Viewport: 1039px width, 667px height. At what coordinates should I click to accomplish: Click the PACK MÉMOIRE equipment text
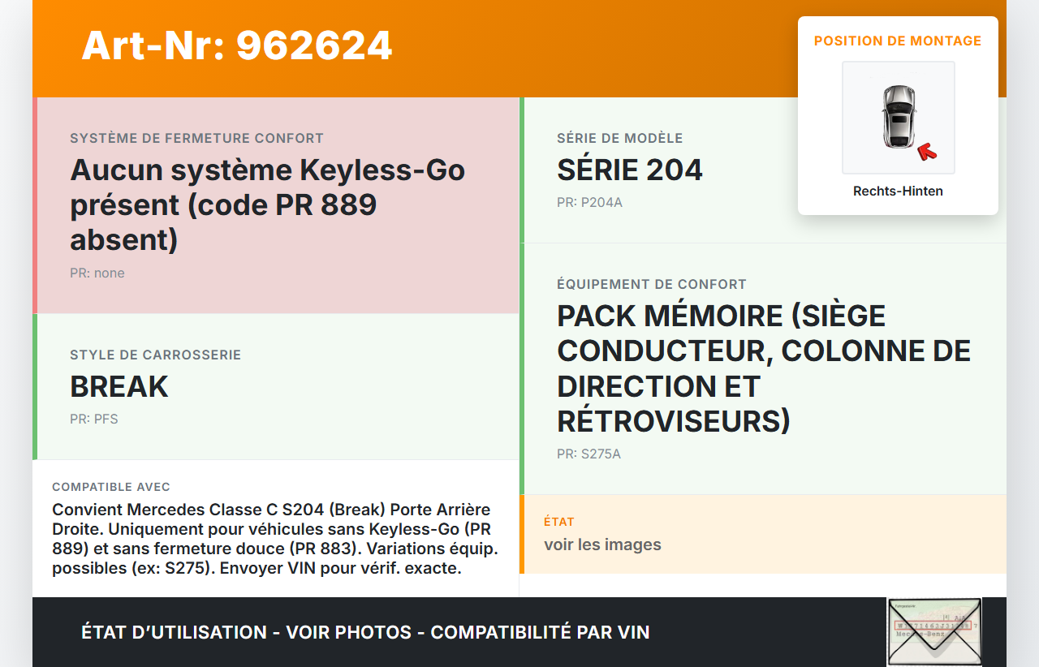763,368
